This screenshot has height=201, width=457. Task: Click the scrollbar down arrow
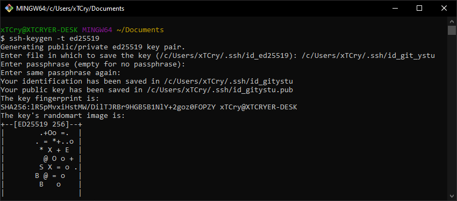point(452,196)
